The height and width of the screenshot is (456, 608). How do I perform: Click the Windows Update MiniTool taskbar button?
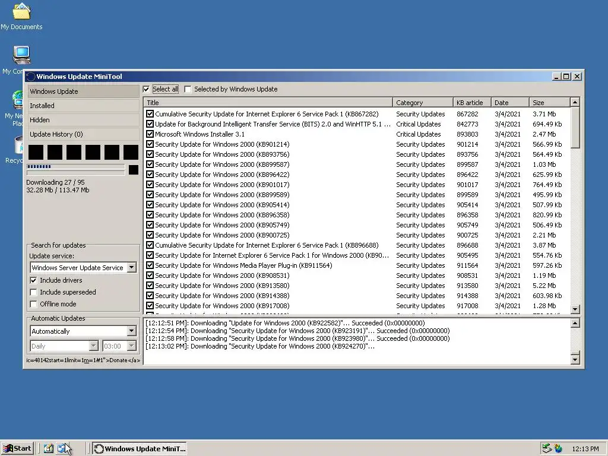pos(140,449)
